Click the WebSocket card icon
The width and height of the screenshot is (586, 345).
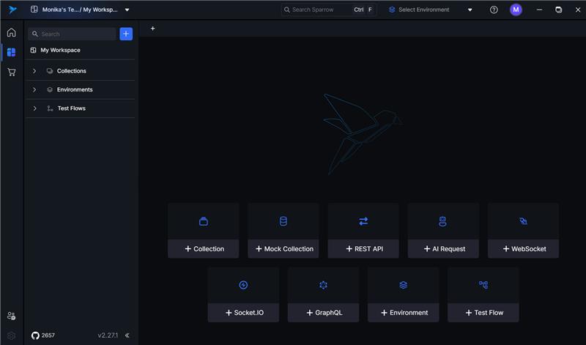click(523, 221)
